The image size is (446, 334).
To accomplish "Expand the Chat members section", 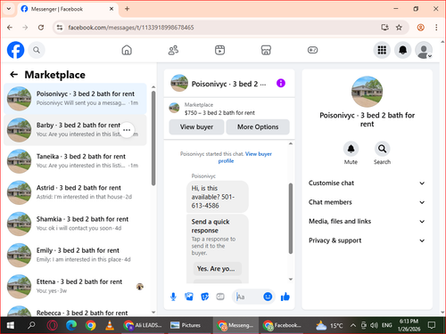I will [x=367, y=202].
